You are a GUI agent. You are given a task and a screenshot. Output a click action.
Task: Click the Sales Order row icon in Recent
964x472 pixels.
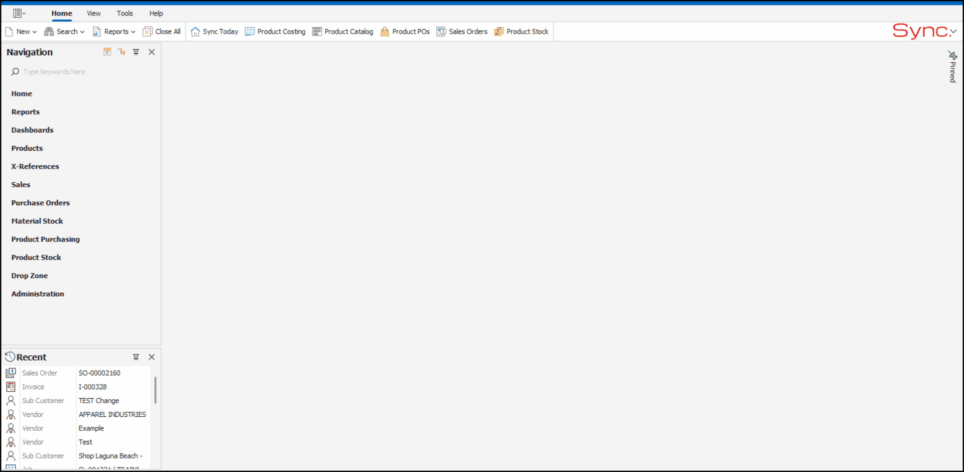11,373
